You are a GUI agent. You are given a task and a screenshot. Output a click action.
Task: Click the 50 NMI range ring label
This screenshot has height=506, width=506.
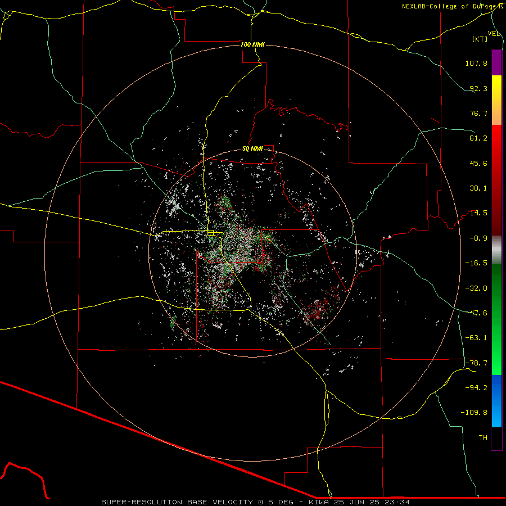coord(252,149)
